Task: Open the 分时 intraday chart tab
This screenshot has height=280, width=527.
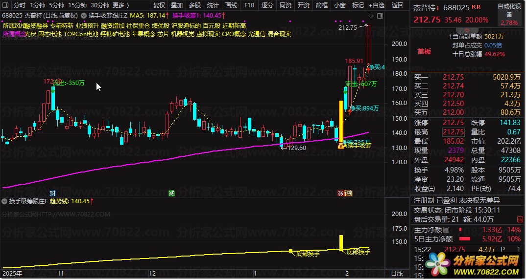Action: (20, 5)
